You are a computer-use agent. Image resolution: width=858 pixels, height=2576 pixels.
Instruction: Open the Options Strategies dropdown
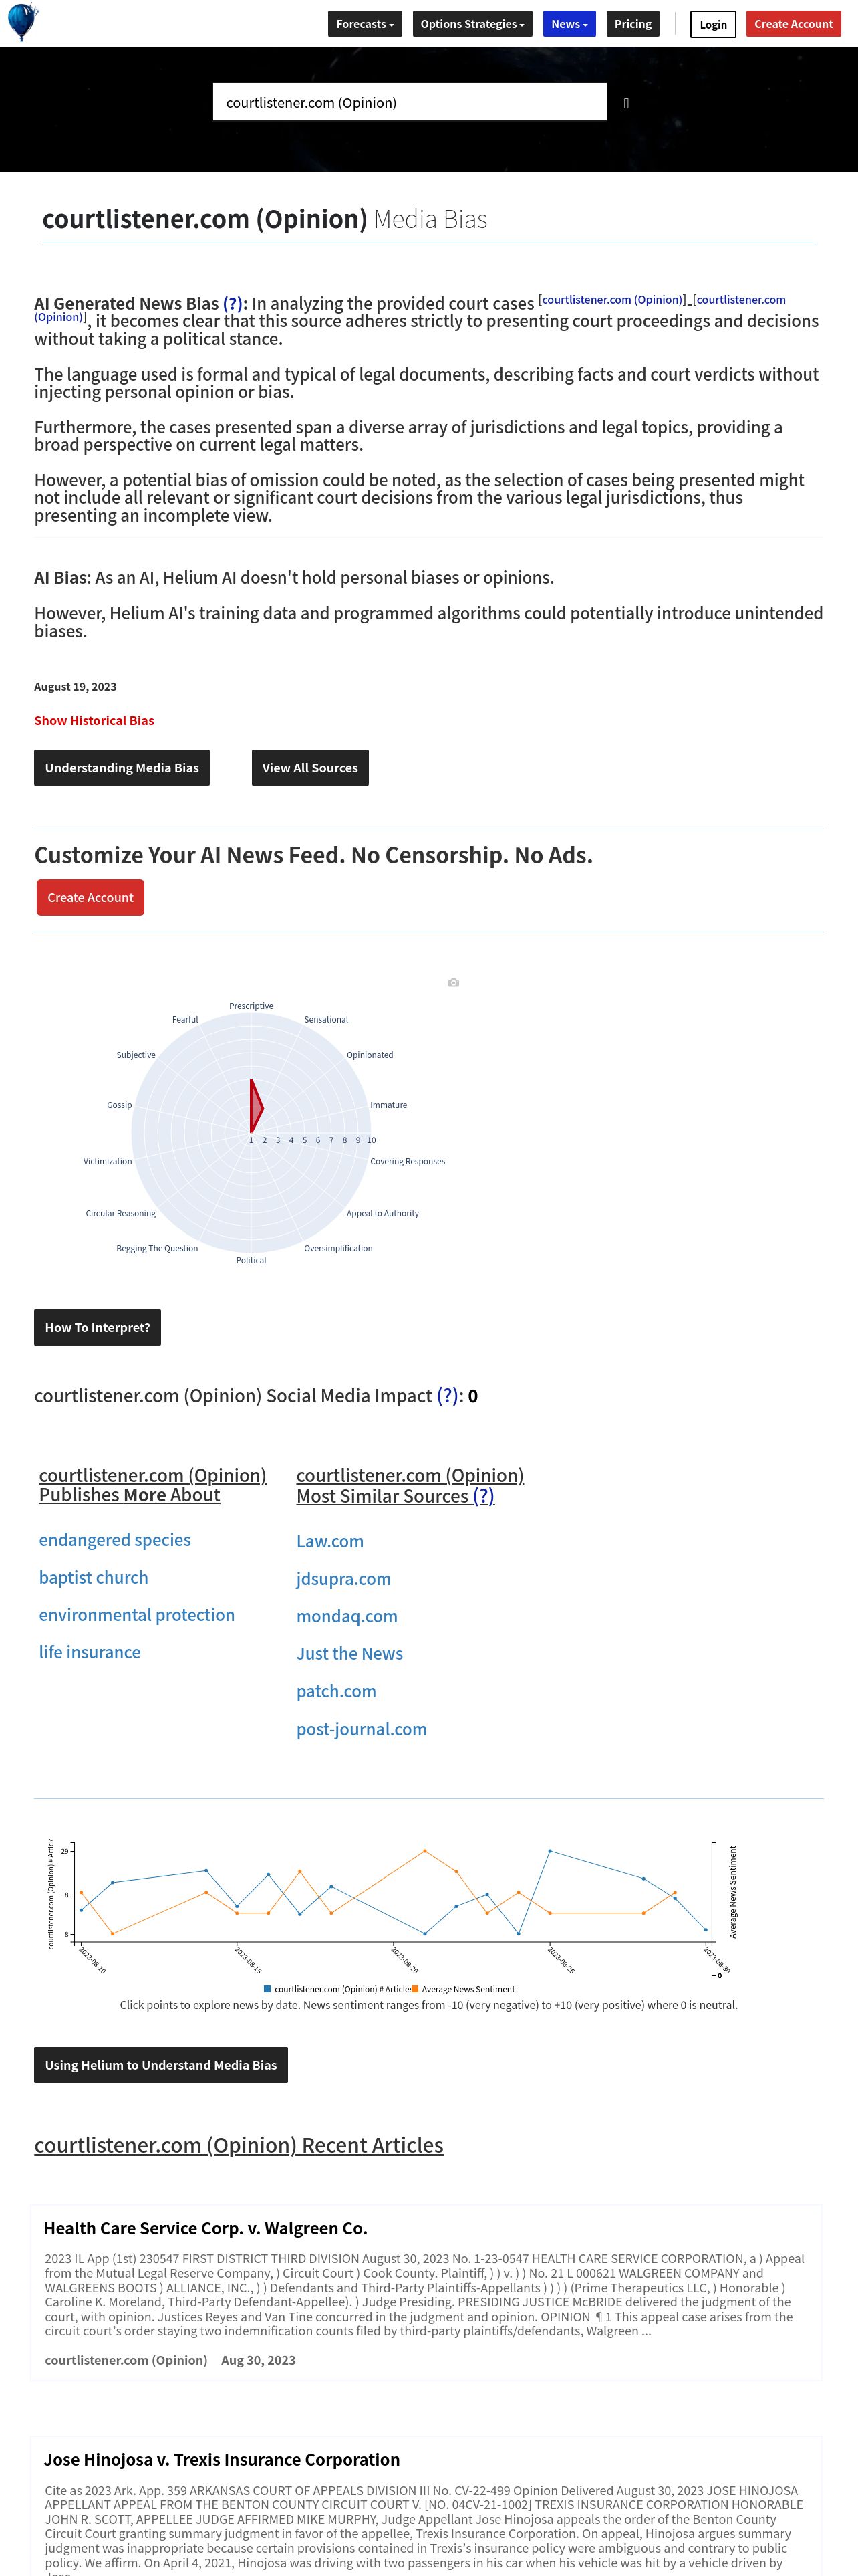pyautogui.click(x=472, y=24)
